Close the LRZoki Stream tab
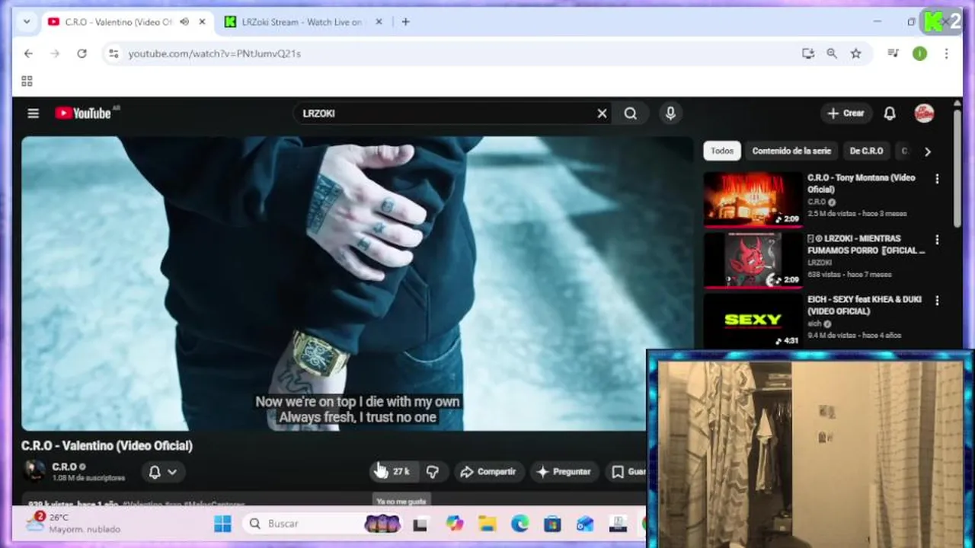This screenshot has height=548, width=975. [x=379, y=22]
